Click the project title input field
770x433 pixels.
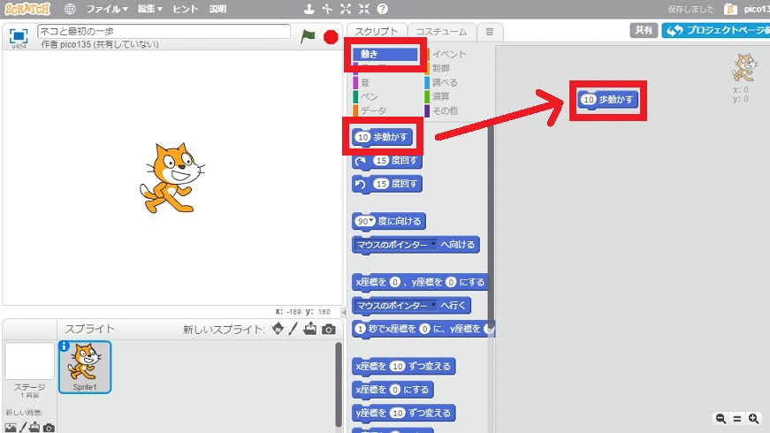pos(164,32)
